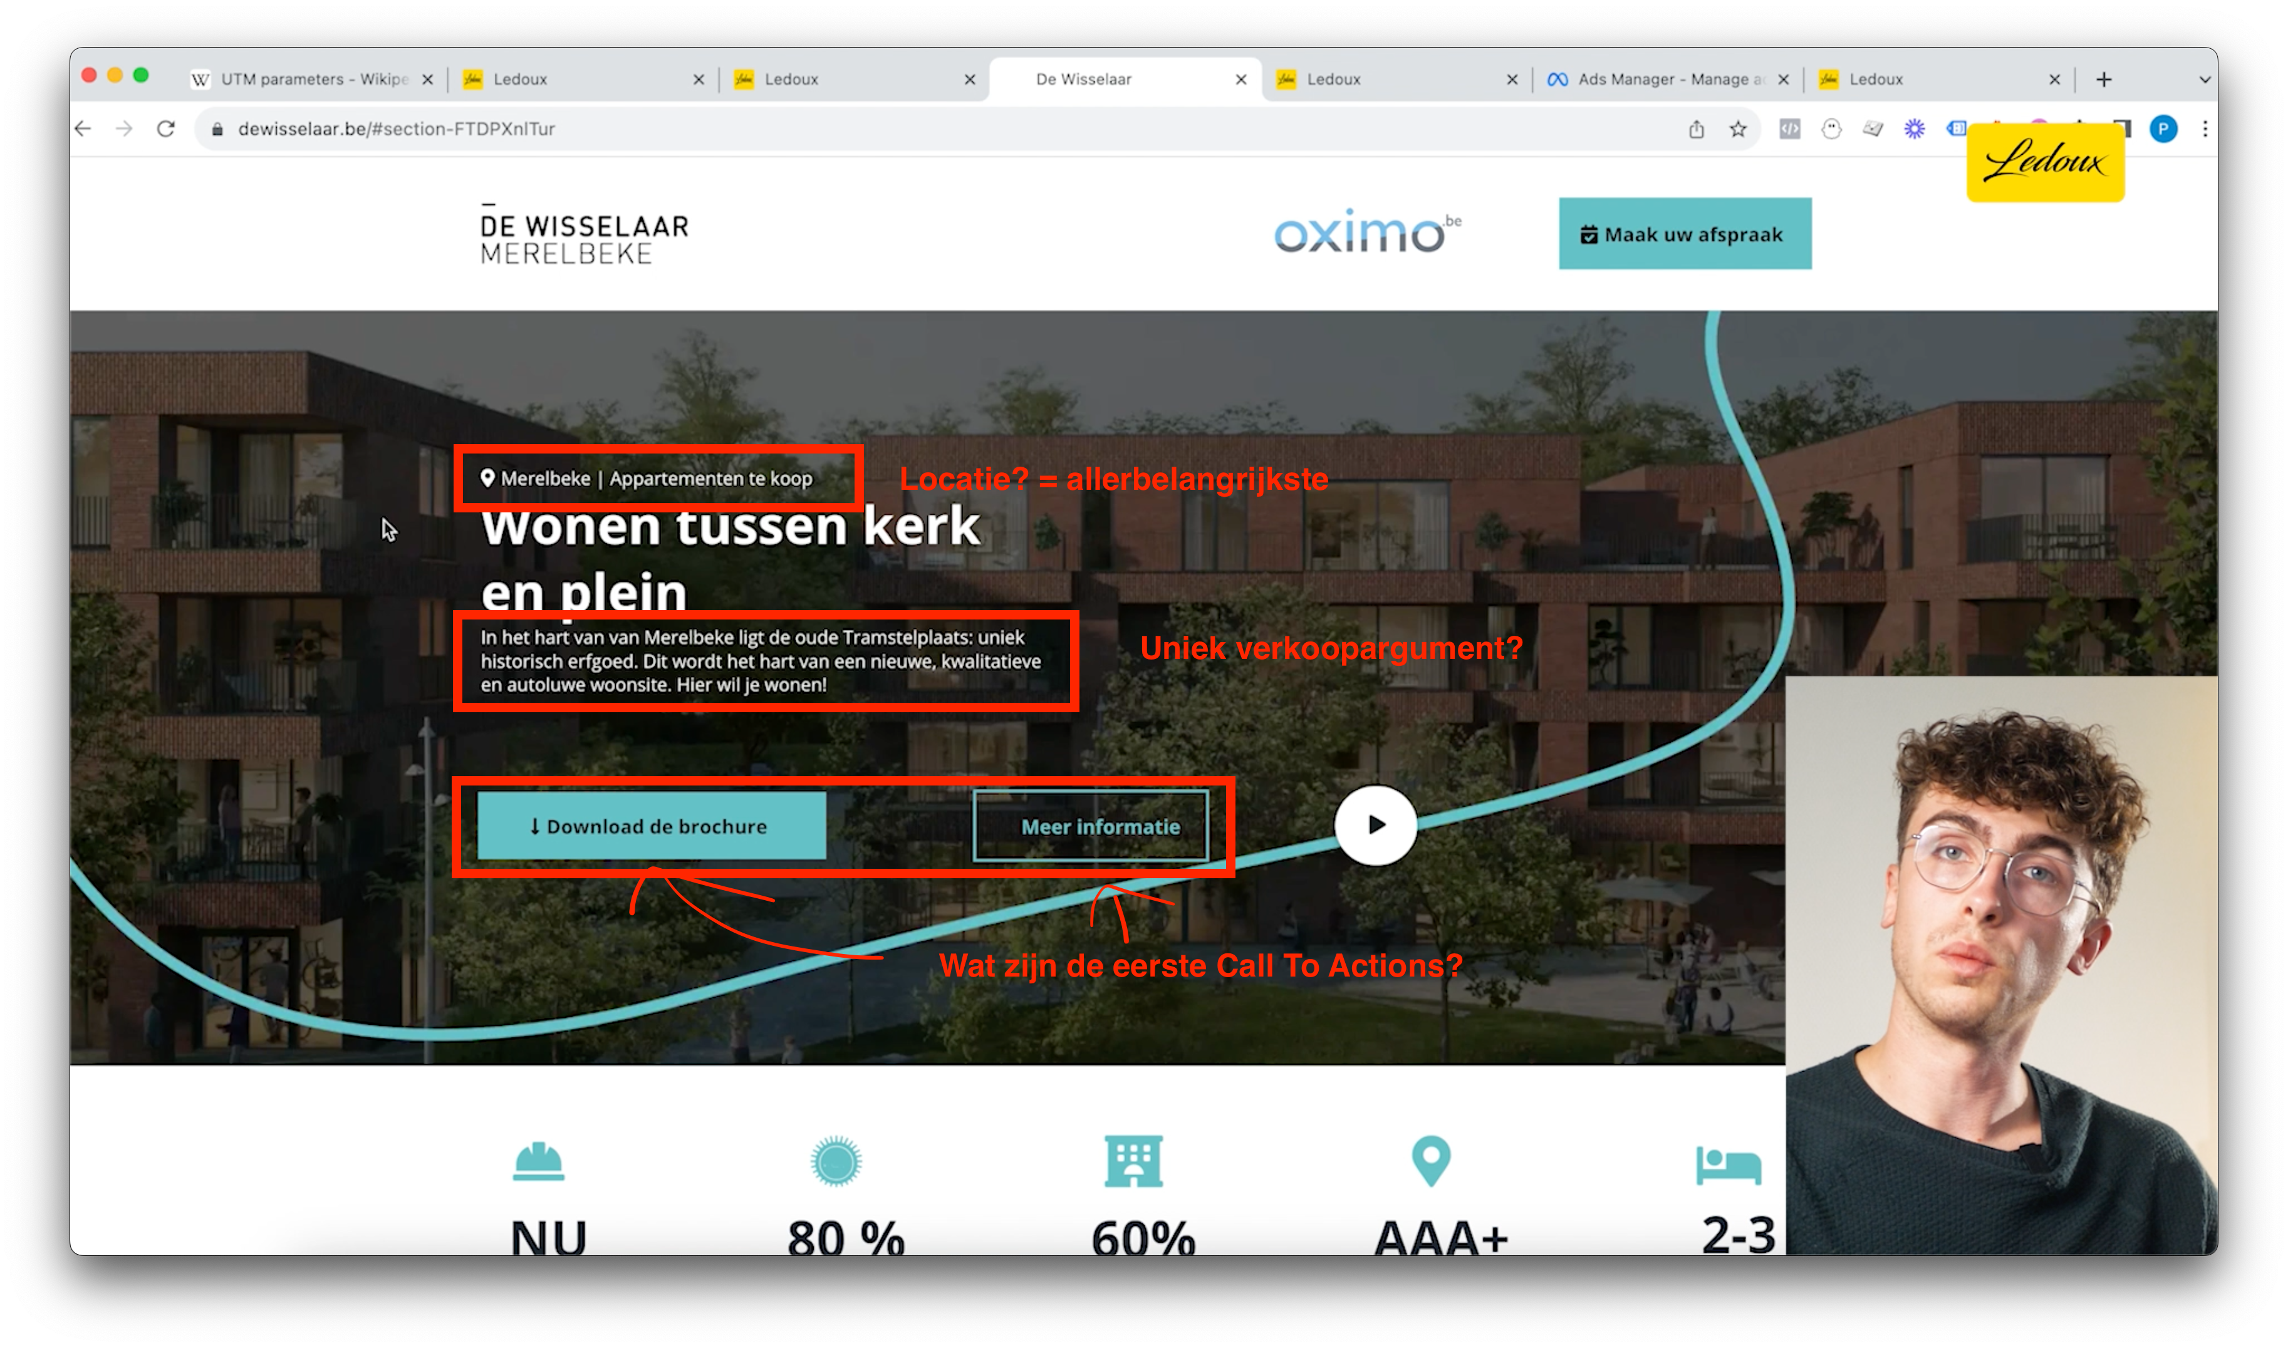
Task: Close the UTM parameters - Wikipedia tab
Action: pos(428,79)
